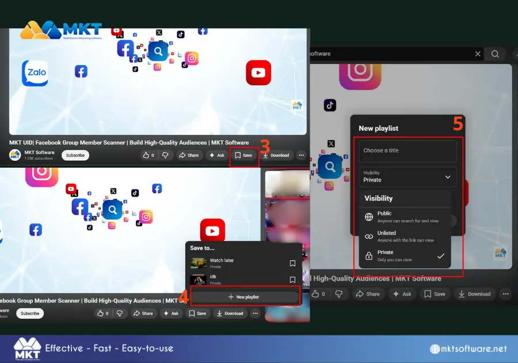The image size is (518, 363).
Task: Click Share in the Save to screenshot
Action: pos(143,313)
